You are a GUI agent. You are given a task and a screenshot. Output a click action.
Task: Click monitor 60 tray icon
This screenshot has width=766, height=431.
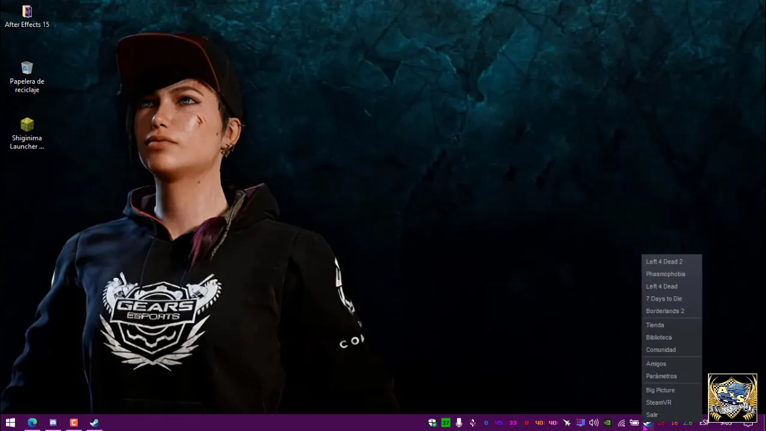[580, 423]
